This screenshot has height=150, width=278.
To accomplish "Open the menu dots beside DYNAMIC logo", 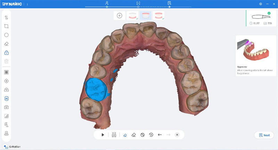I will pos(27,4).
